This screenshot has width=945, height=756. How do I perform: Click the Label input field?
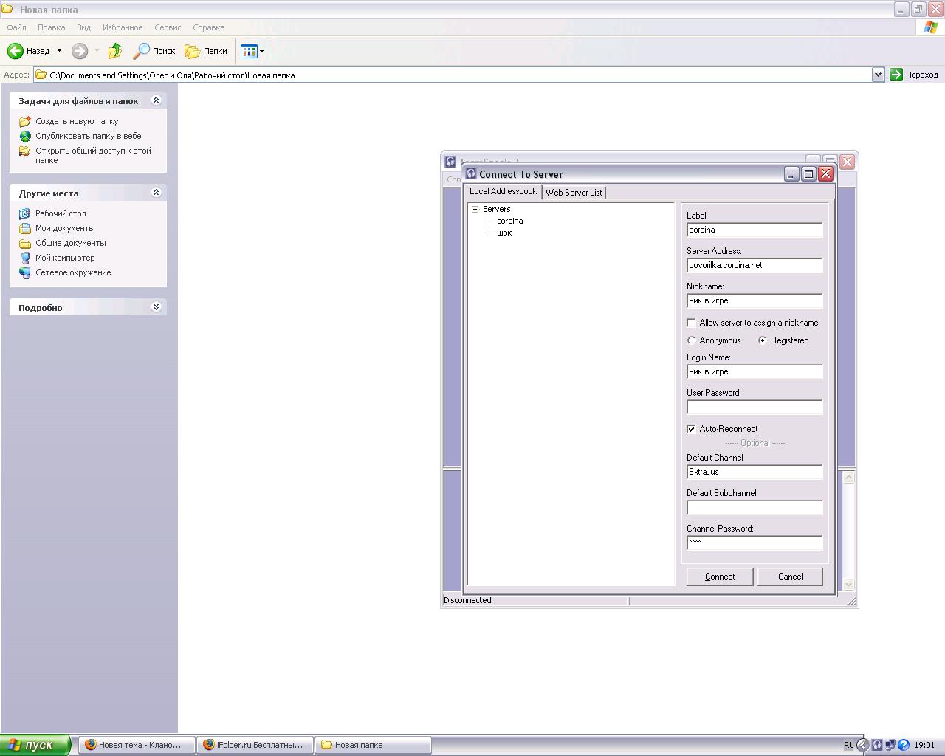click(x=755, y=230)
